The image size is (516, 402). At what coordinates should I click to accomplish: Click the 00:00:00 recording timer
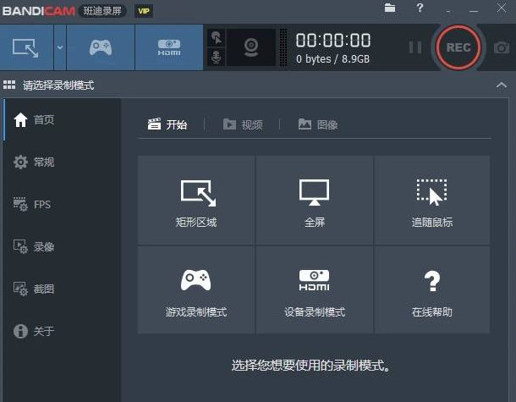pyautogui.click(x=333, y=40)
